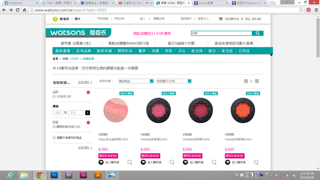
Task: Quick view Visée柔光蜜絨頰彩003 magnifier icon
Action: (130, 162)
